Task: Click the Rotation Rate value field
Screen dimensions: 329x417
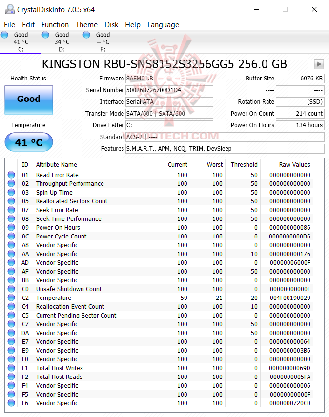Action: 300,102
